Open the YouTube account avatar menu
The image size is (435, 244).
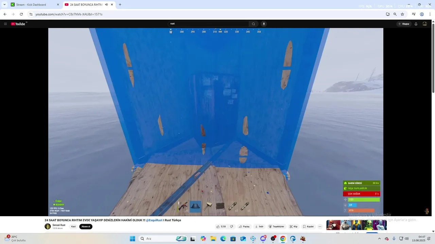click(x=425, y=24)
